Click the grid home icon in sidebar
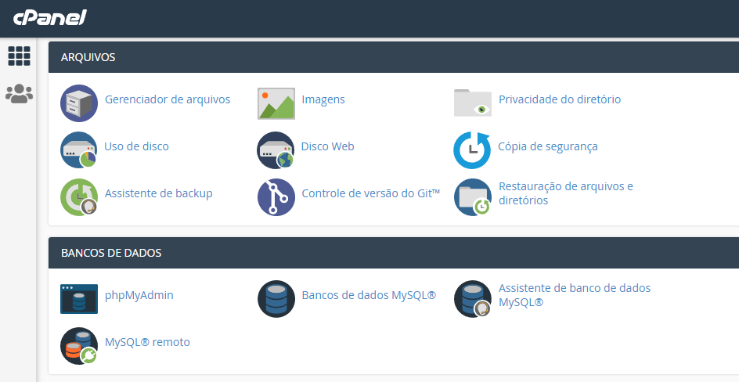This screenshot has width=739, height=382. (x=20, y=56)
